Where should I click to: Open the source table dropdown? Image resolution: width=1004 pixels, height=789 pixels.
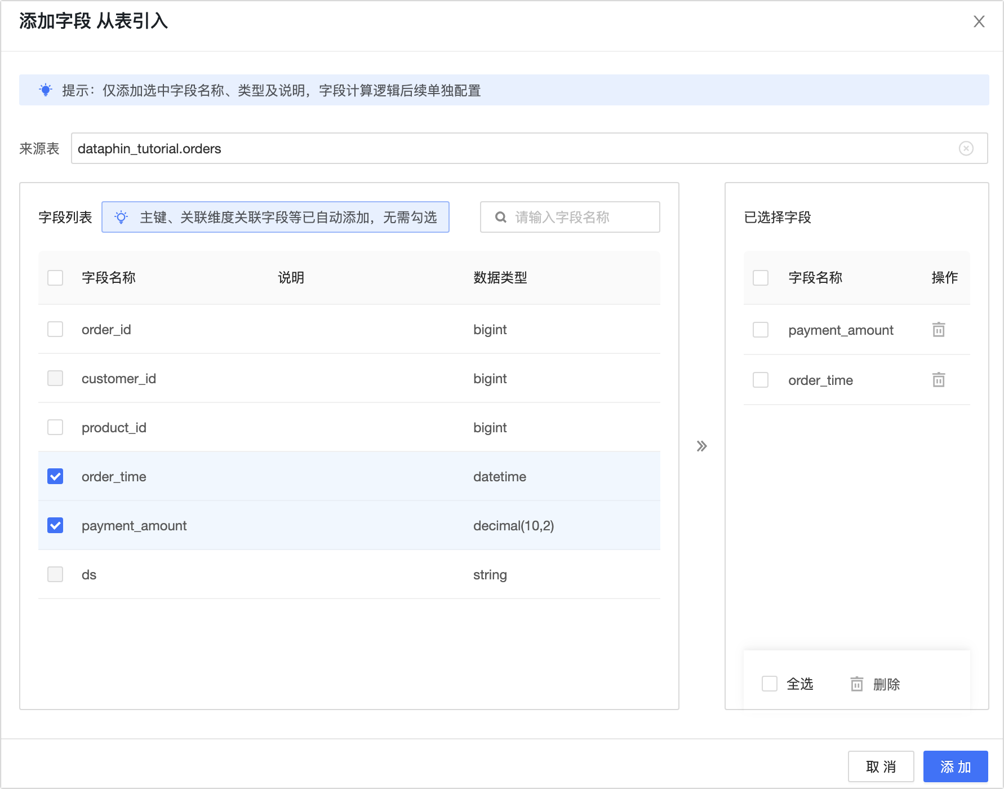529,148
